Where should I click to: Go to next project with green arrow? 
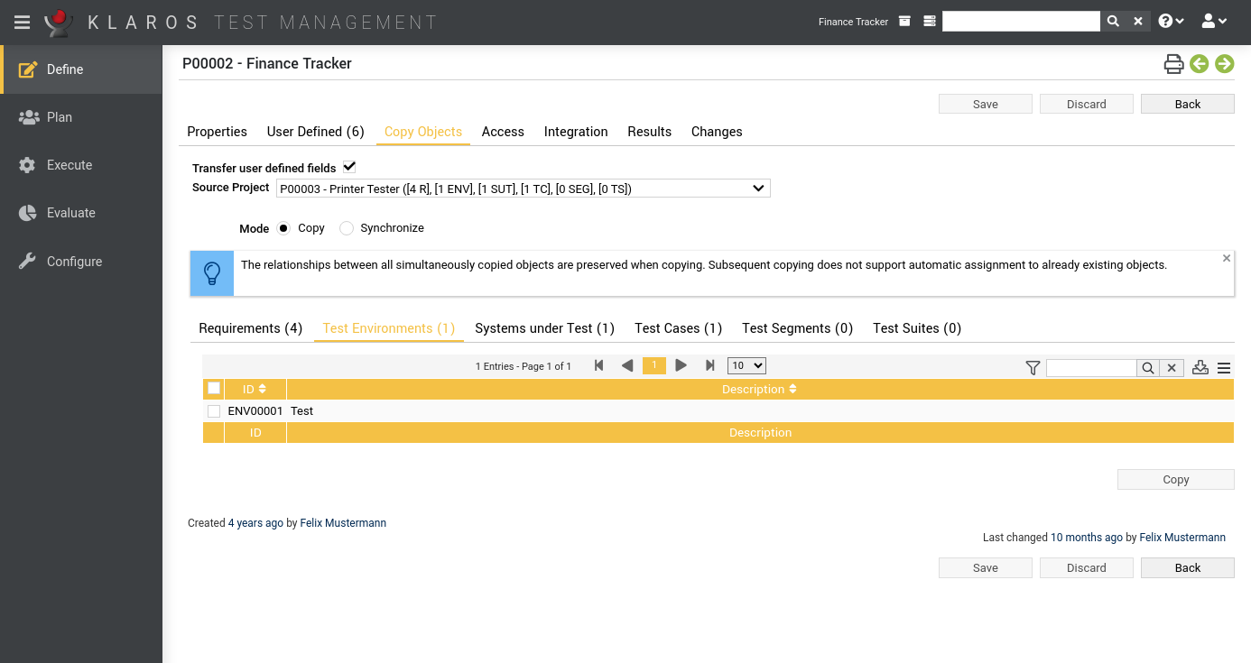(1224, 64)
